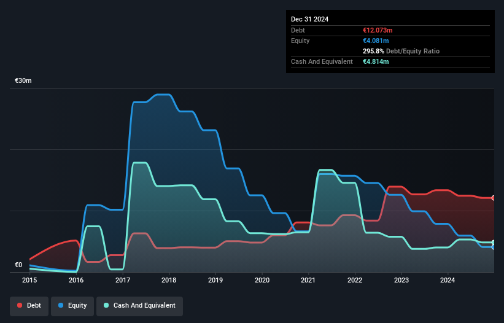
Task: Click Cash And Equivalent label in tooltip
Action: tap(322, 61)
